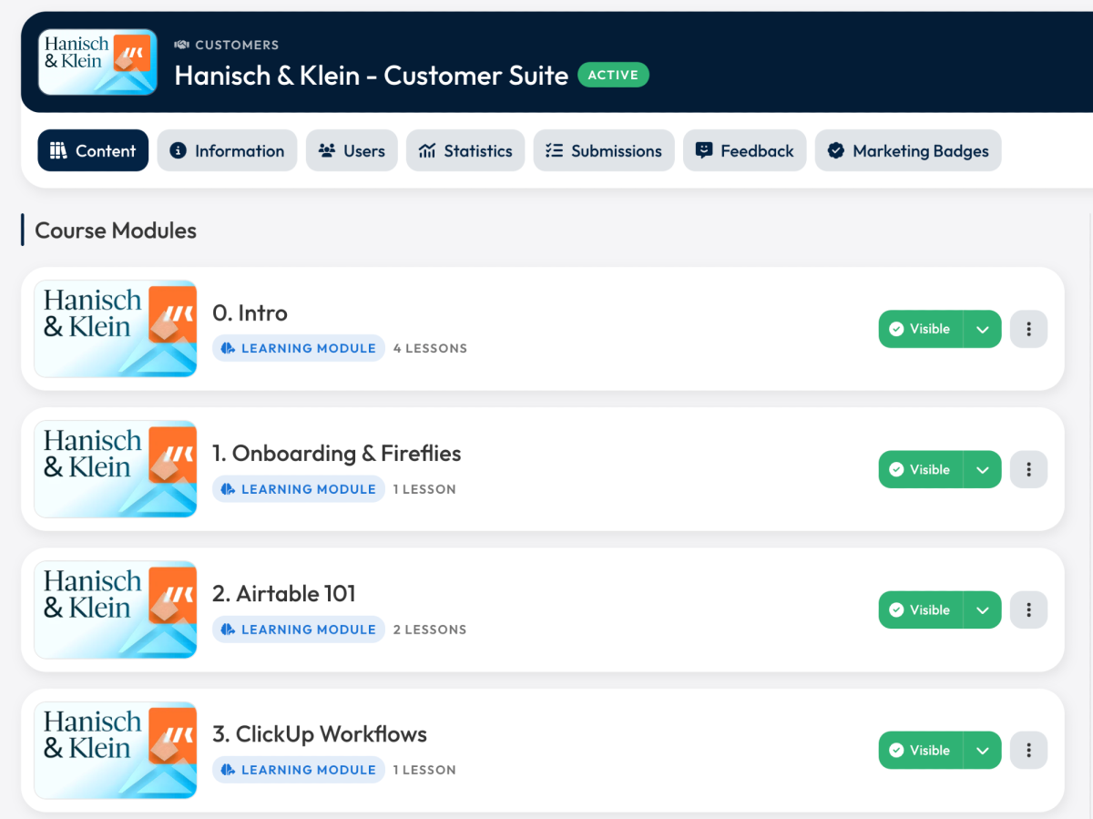
Task: Expand visibility dropdown arrow for 1. Onboarding & Fireflies
Action: pos(983,469)
